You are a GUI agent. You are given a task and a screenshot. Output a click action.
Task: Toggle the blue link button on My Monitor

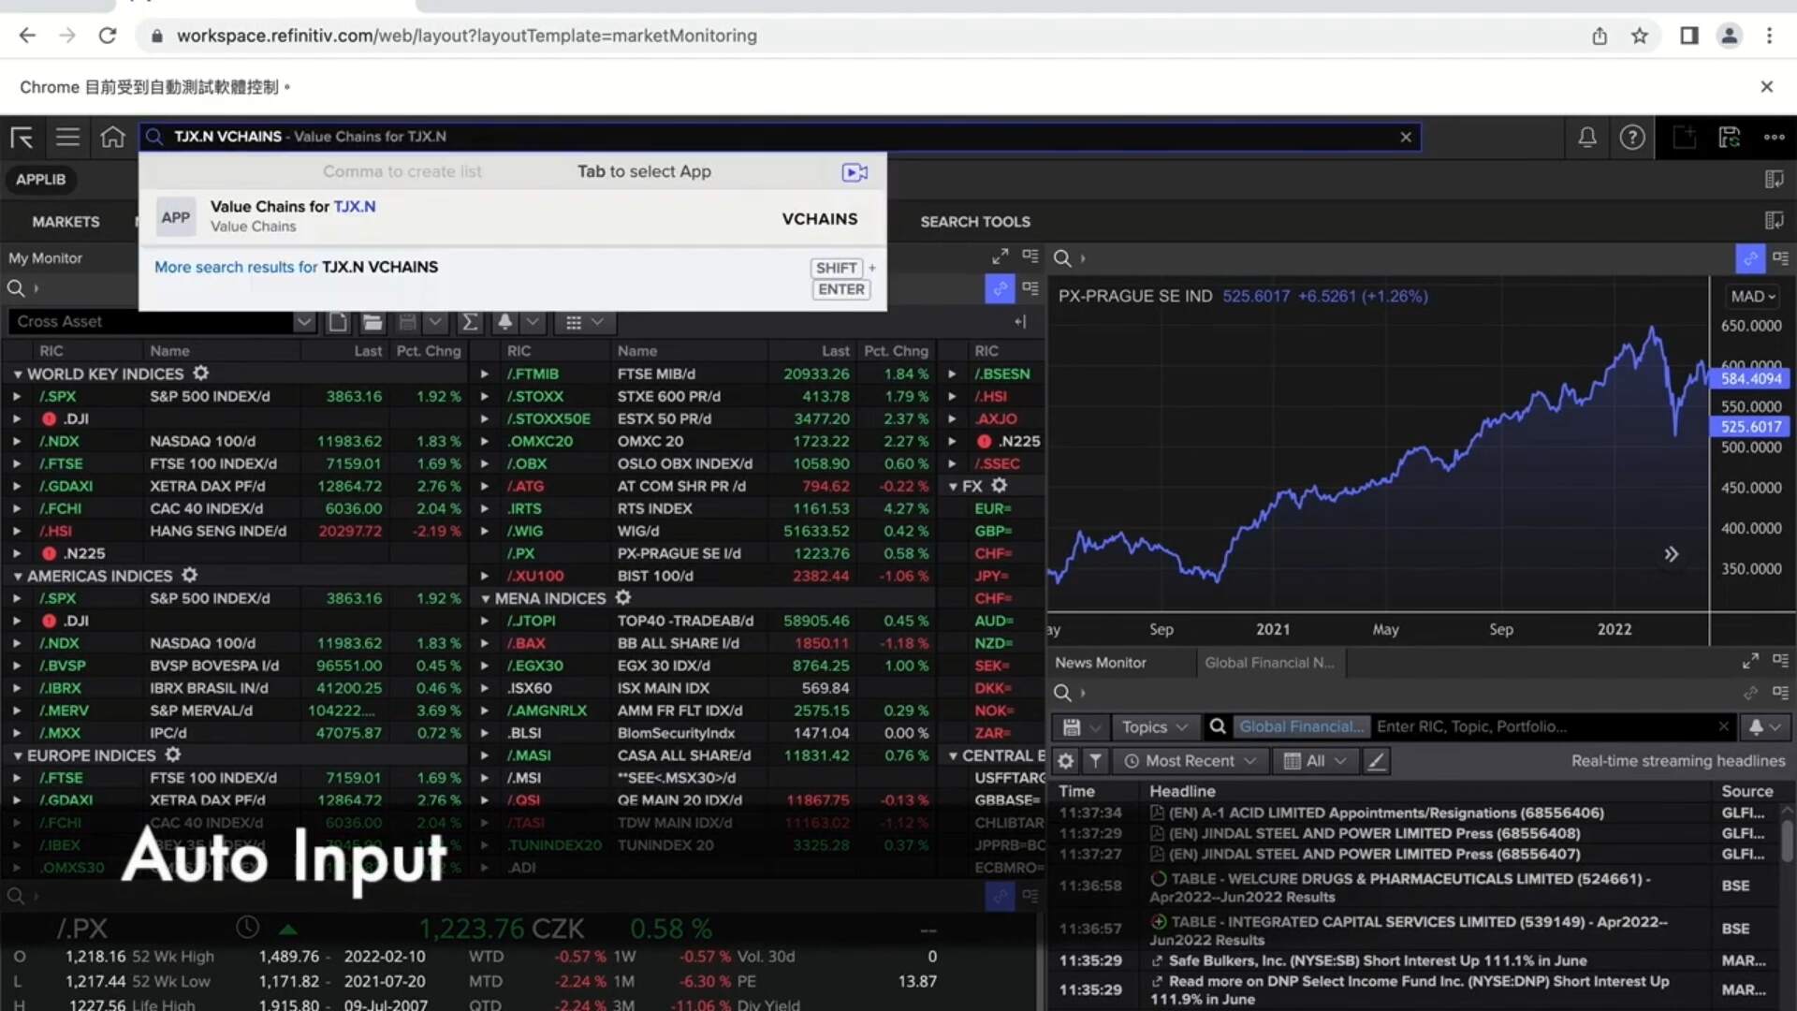click(x=999, y=288)
